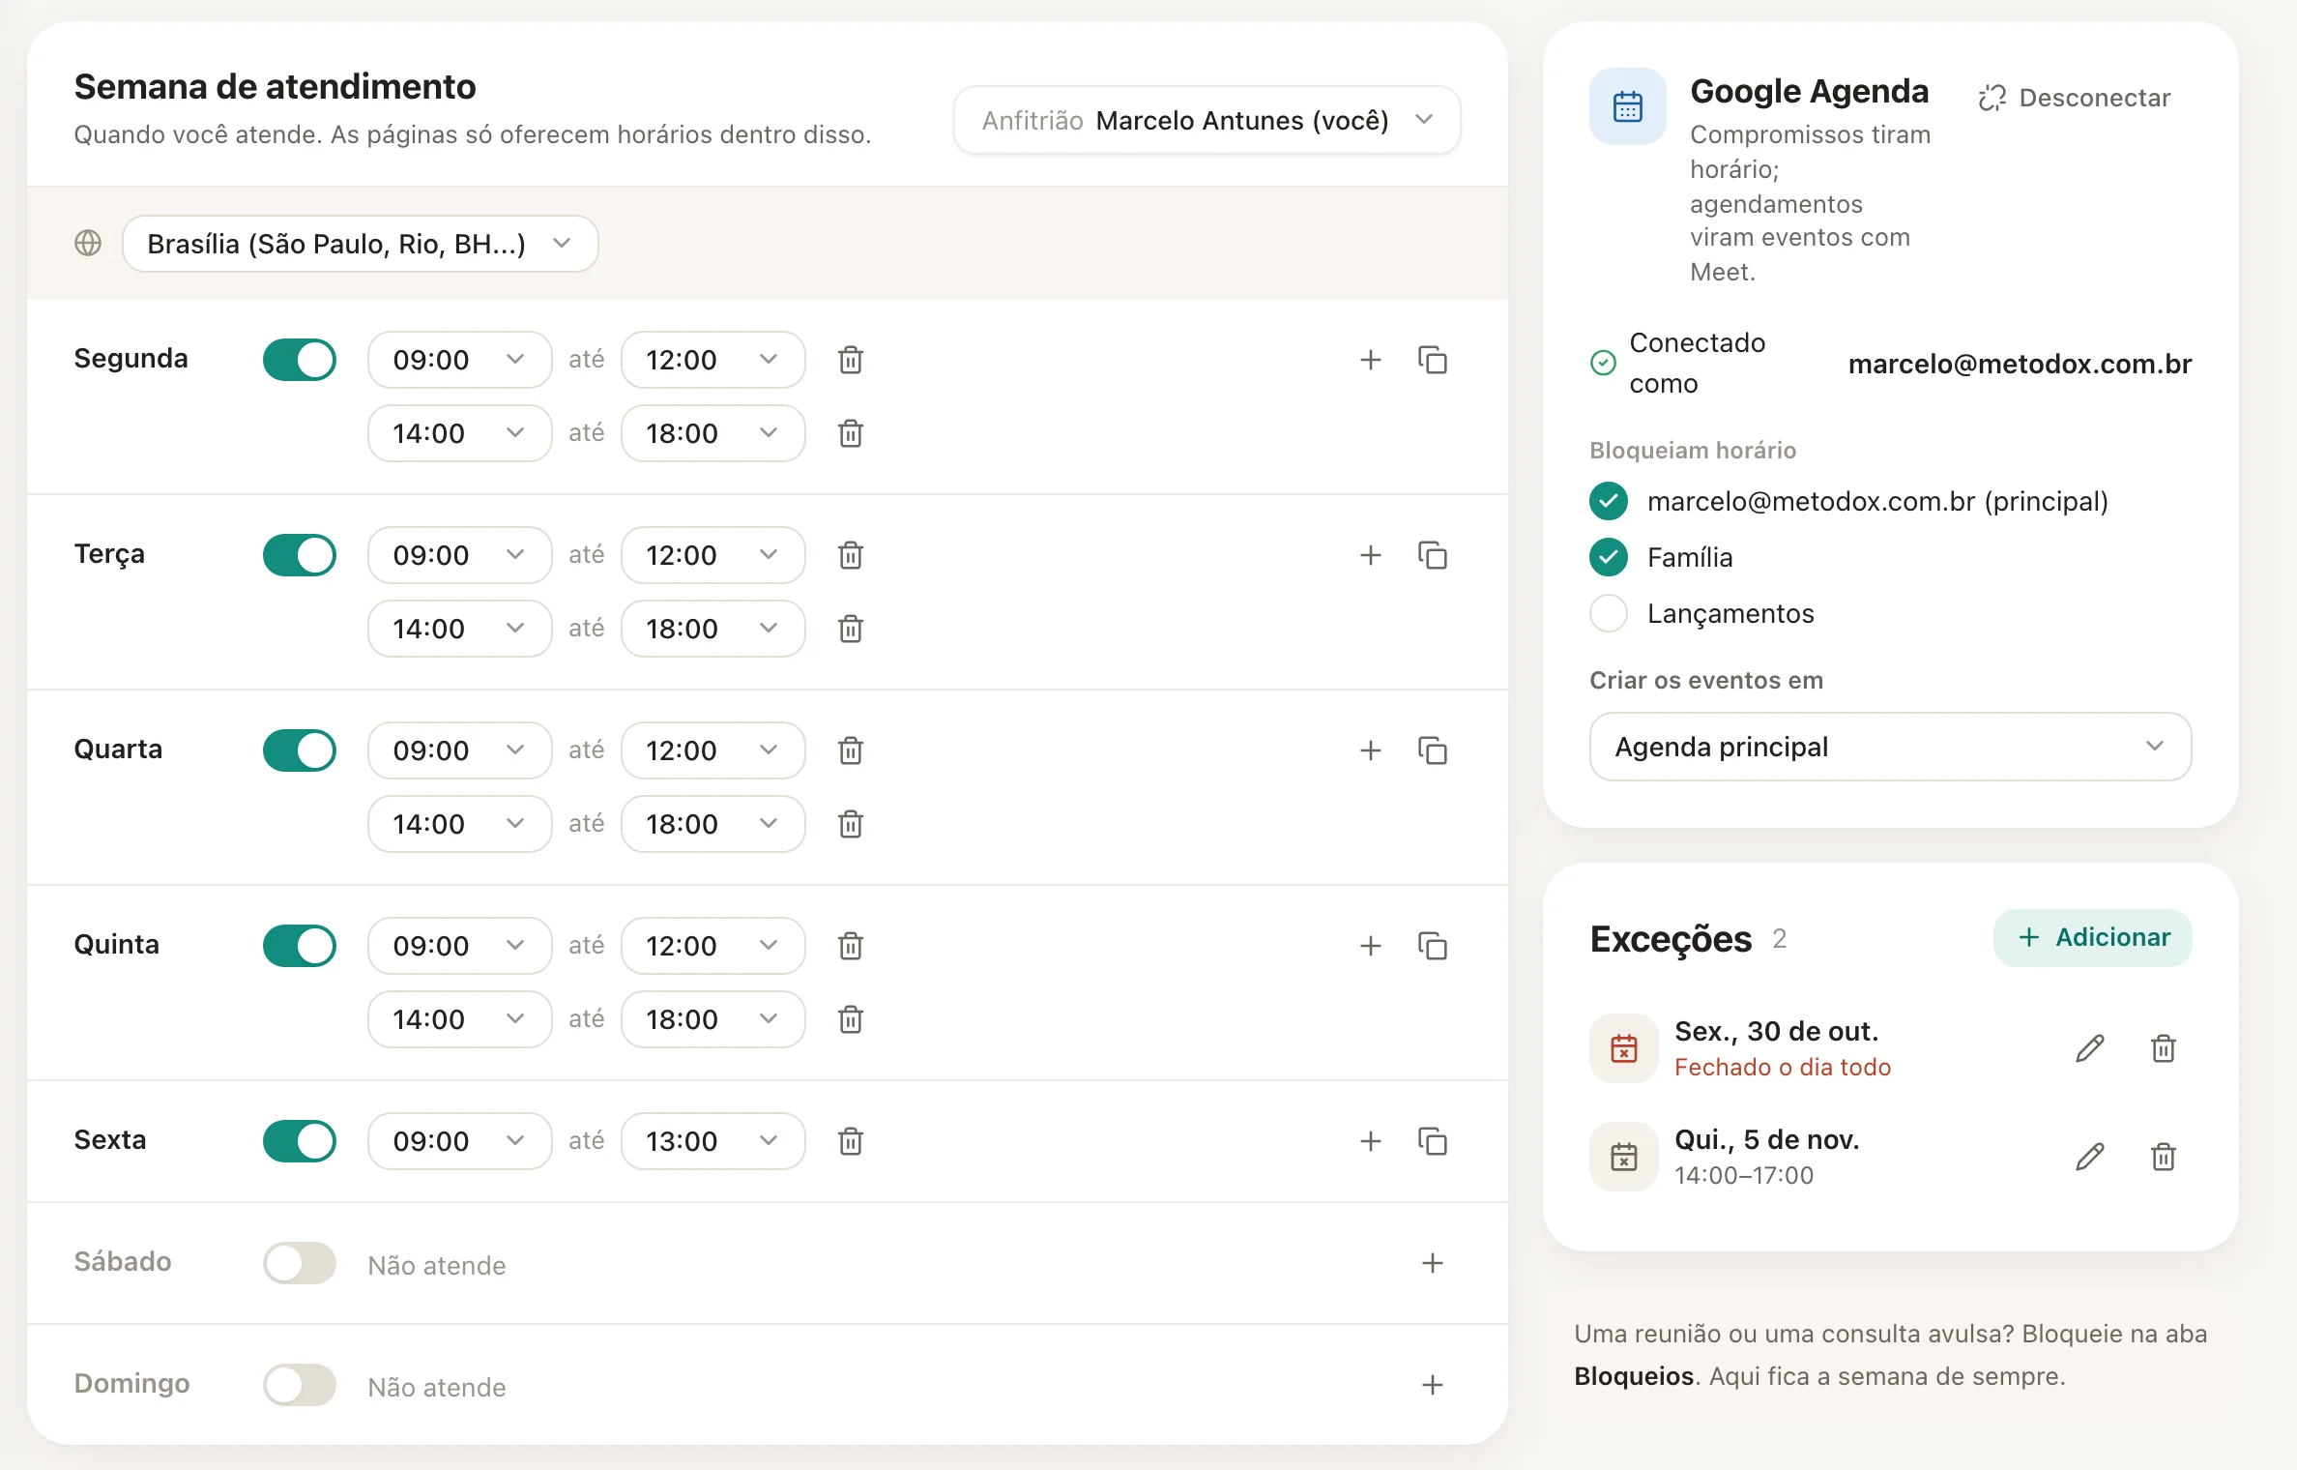Add a time interval to Quinta
This screenshot has height=1470, width=2297.
1371,946
